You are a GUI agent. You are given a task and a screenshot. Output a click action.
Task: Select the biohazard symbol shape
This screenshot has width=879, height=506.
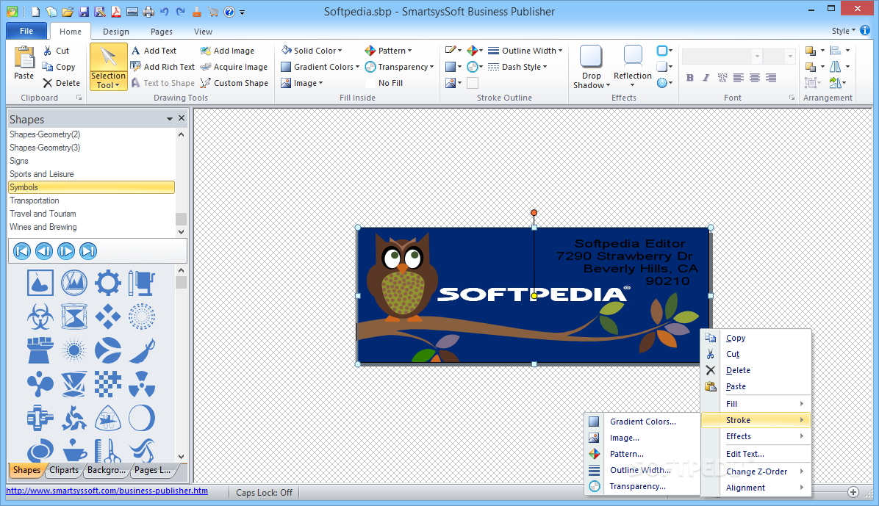click(x=40, y=317)
